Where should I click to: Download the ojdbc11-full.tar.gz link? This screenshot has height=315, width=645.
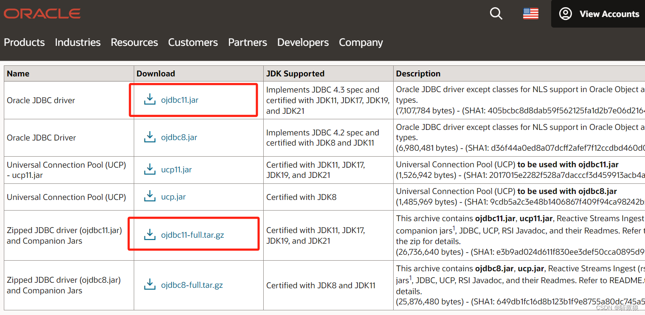click(x=192, y=235)
